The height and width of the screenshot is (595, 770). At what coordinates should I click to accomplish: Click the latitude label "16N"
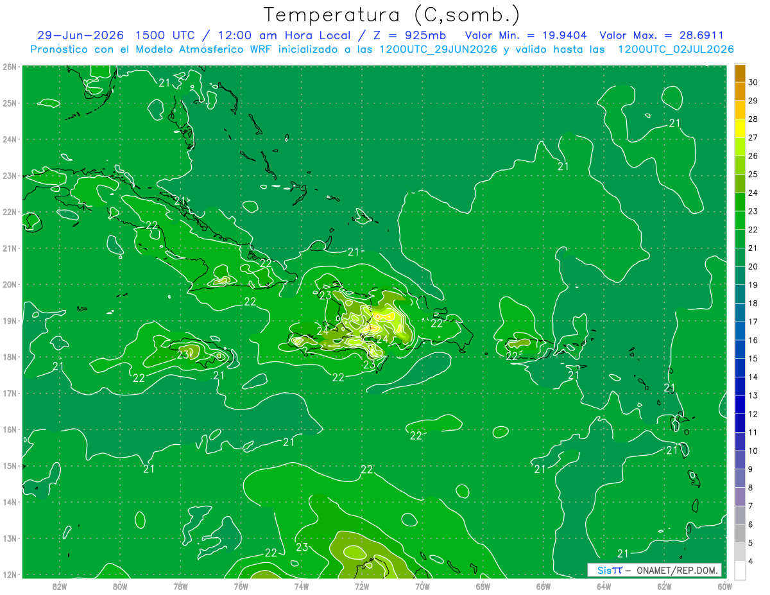[x=10, y=429]
